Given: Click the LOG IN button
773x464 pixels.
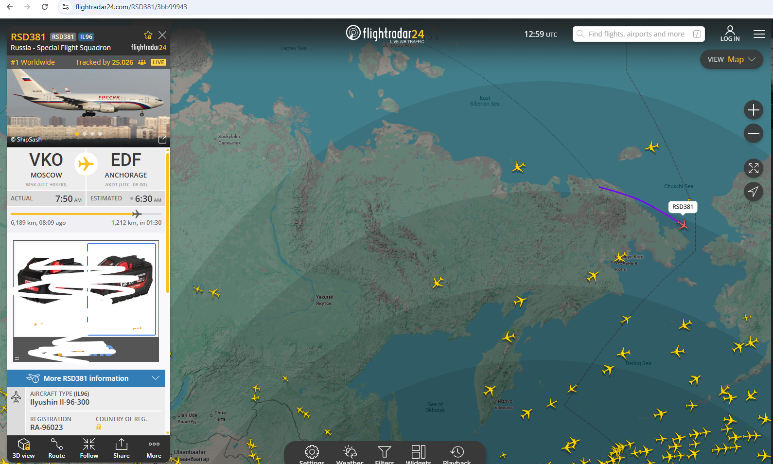Looking at the screenshot, I should click(730, 34).
